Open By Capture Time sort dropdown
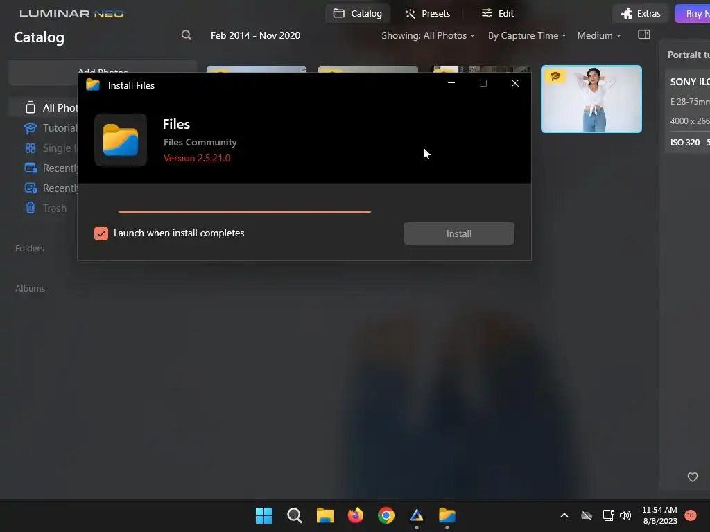Screen dimensions: 710x532 [x=527, y=35]
